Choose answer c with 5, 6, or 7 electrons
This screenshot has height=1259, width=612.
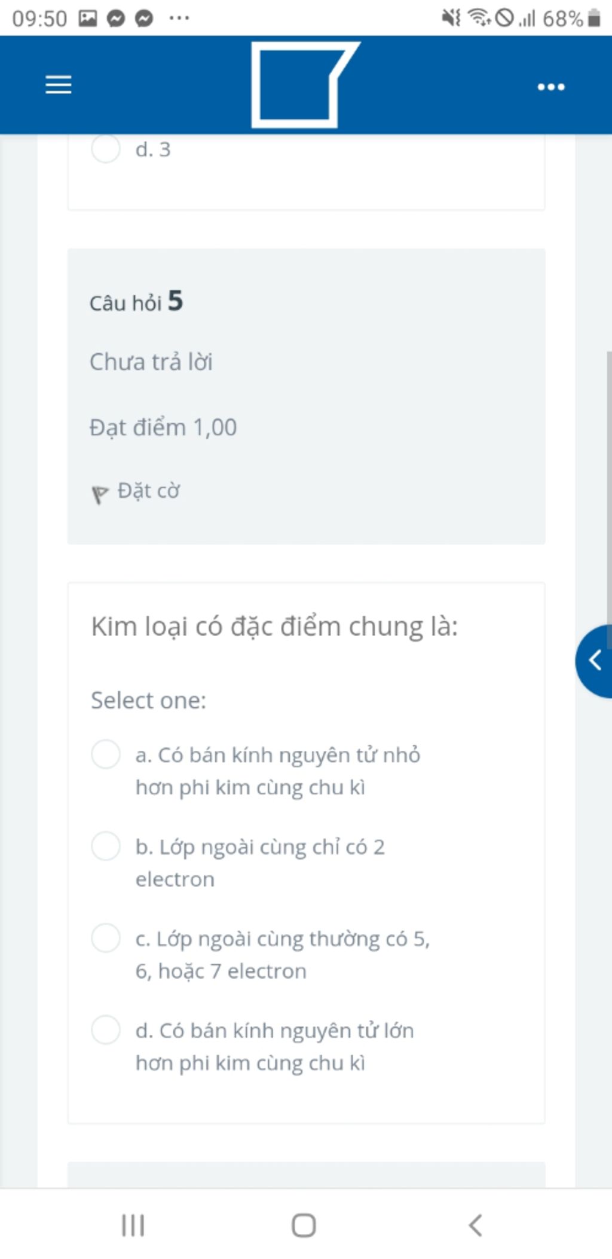pos(106,937)
